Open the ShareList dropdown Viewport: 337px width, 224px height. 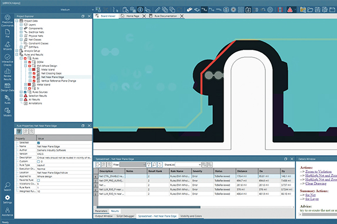188,165
